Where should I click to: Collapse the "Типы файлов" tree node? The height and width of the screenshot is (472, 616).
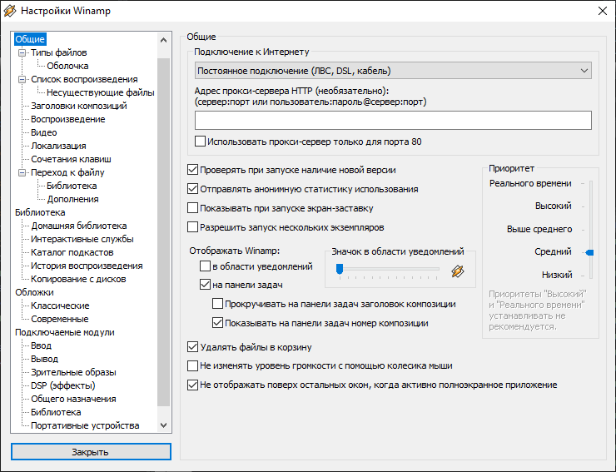point(22,52)
